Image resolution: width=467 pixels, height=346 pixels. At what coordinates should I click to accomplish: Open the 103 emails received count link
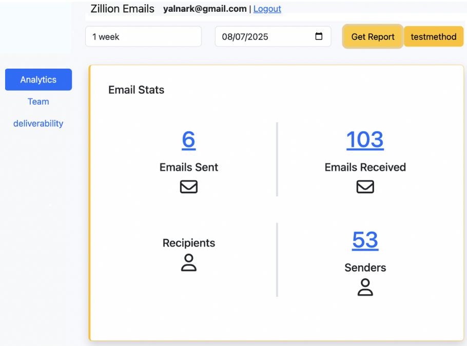click(365, 139)
